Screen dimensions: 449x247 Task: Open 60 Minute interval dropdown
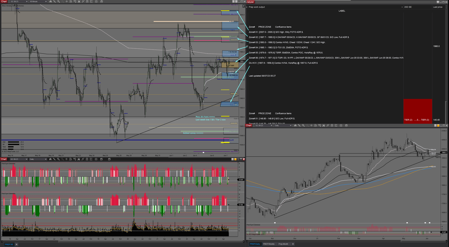38,1
